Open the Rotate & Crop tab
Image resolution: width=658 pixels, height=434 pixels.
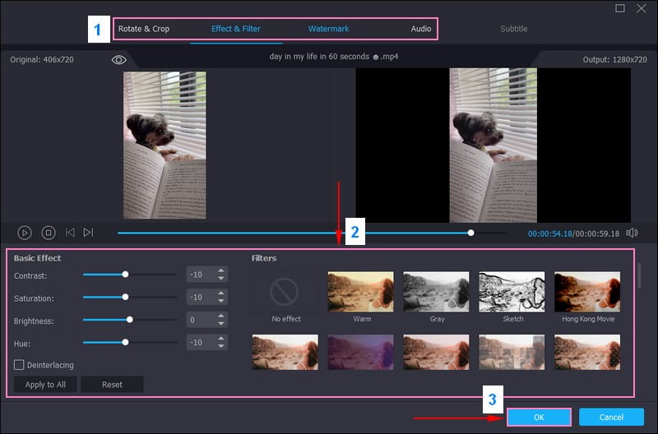144,29
